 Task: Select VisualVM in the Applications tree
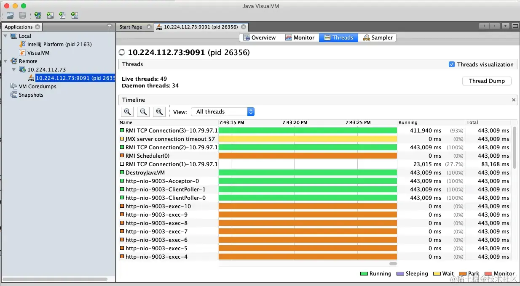[x=38, y=53]
